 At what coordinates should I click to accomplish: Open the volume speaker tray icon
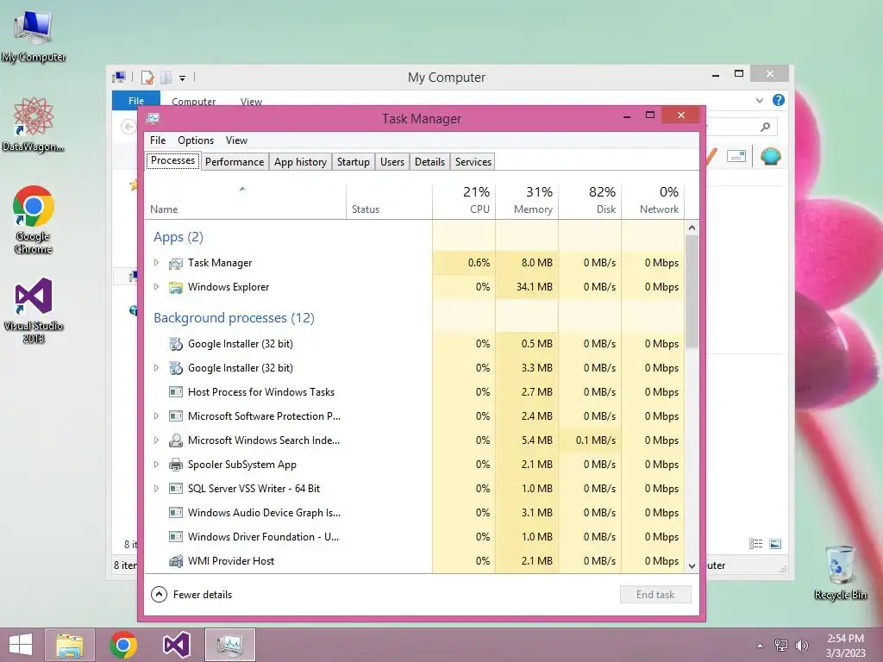(x=801, y=646)
